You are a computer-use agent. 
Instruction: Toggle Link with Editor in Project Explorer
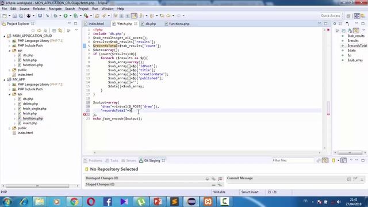tap(60, 30)
